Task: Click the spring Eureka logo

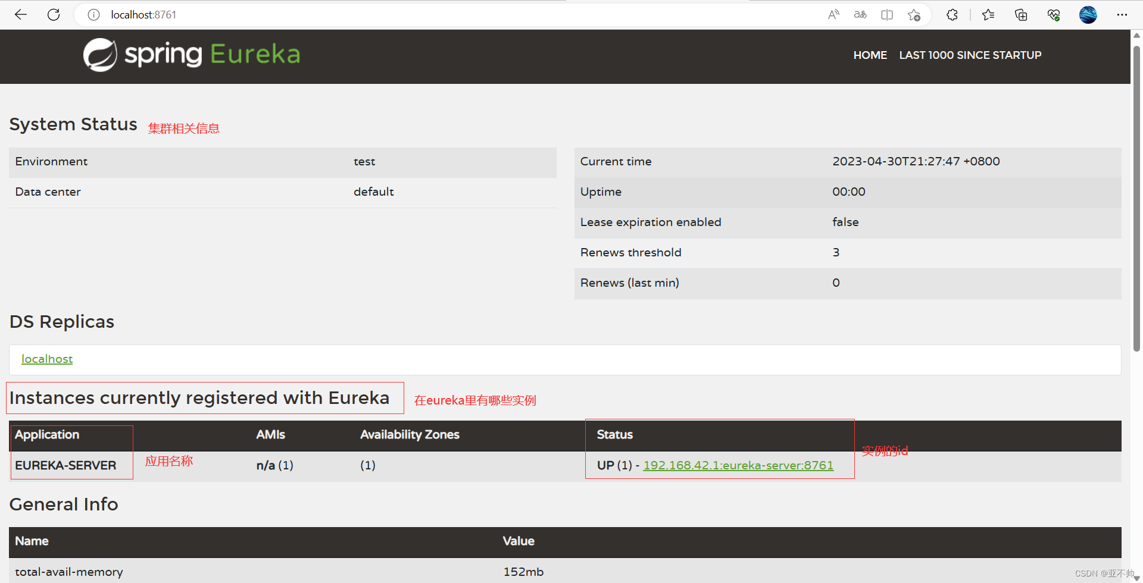Action: 190,55
